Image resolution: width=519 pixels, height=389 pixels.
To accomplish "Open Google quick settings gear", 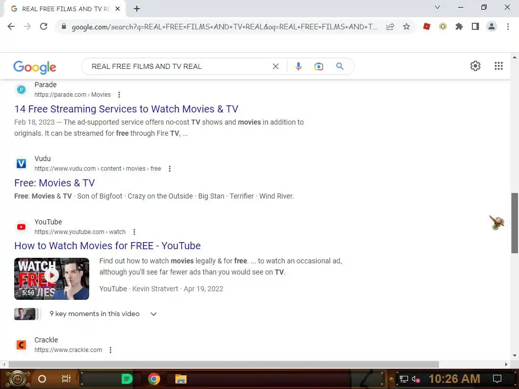I will pos(475,66).
